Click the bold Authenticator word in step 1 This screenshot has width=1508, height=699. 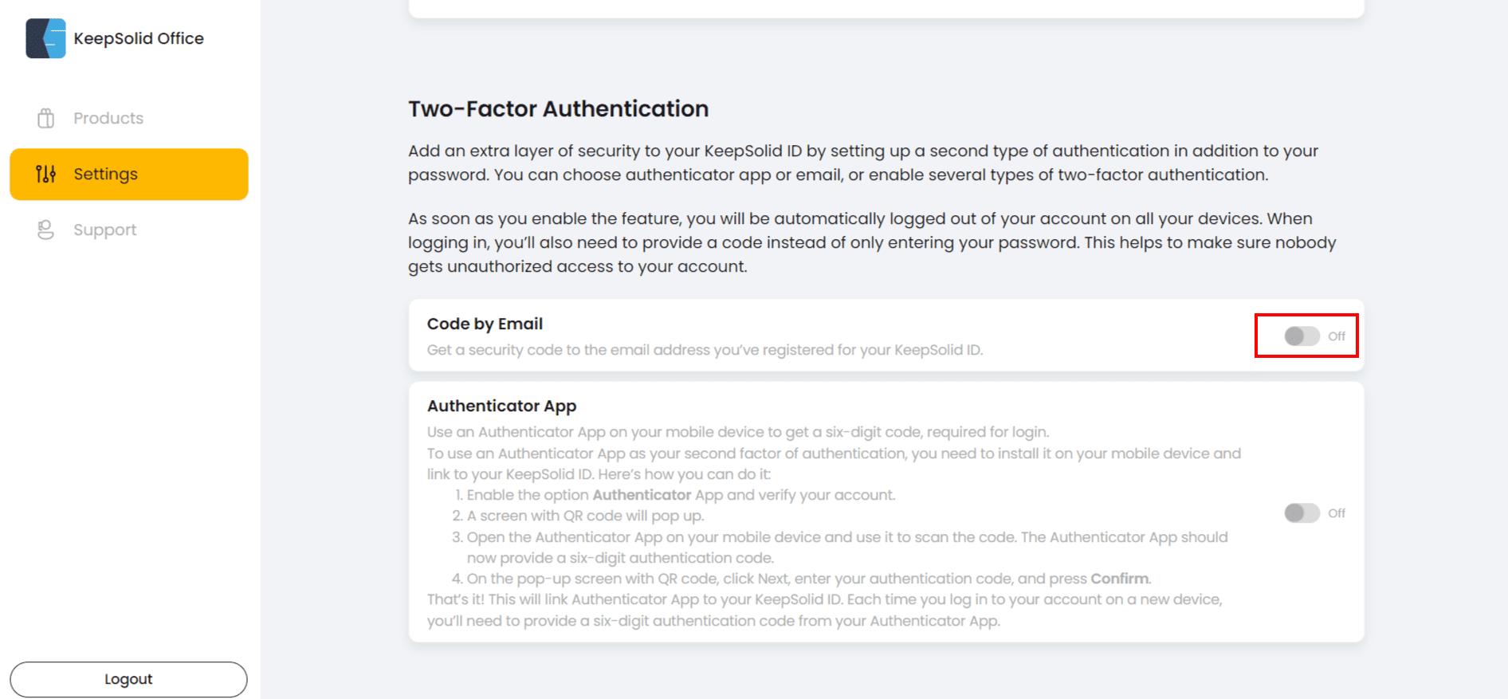coord(642,495)
